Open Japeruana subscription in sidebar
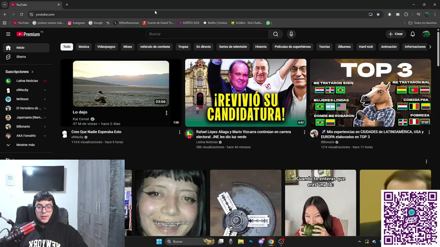The image size is (440, 247). click(26, 117)
